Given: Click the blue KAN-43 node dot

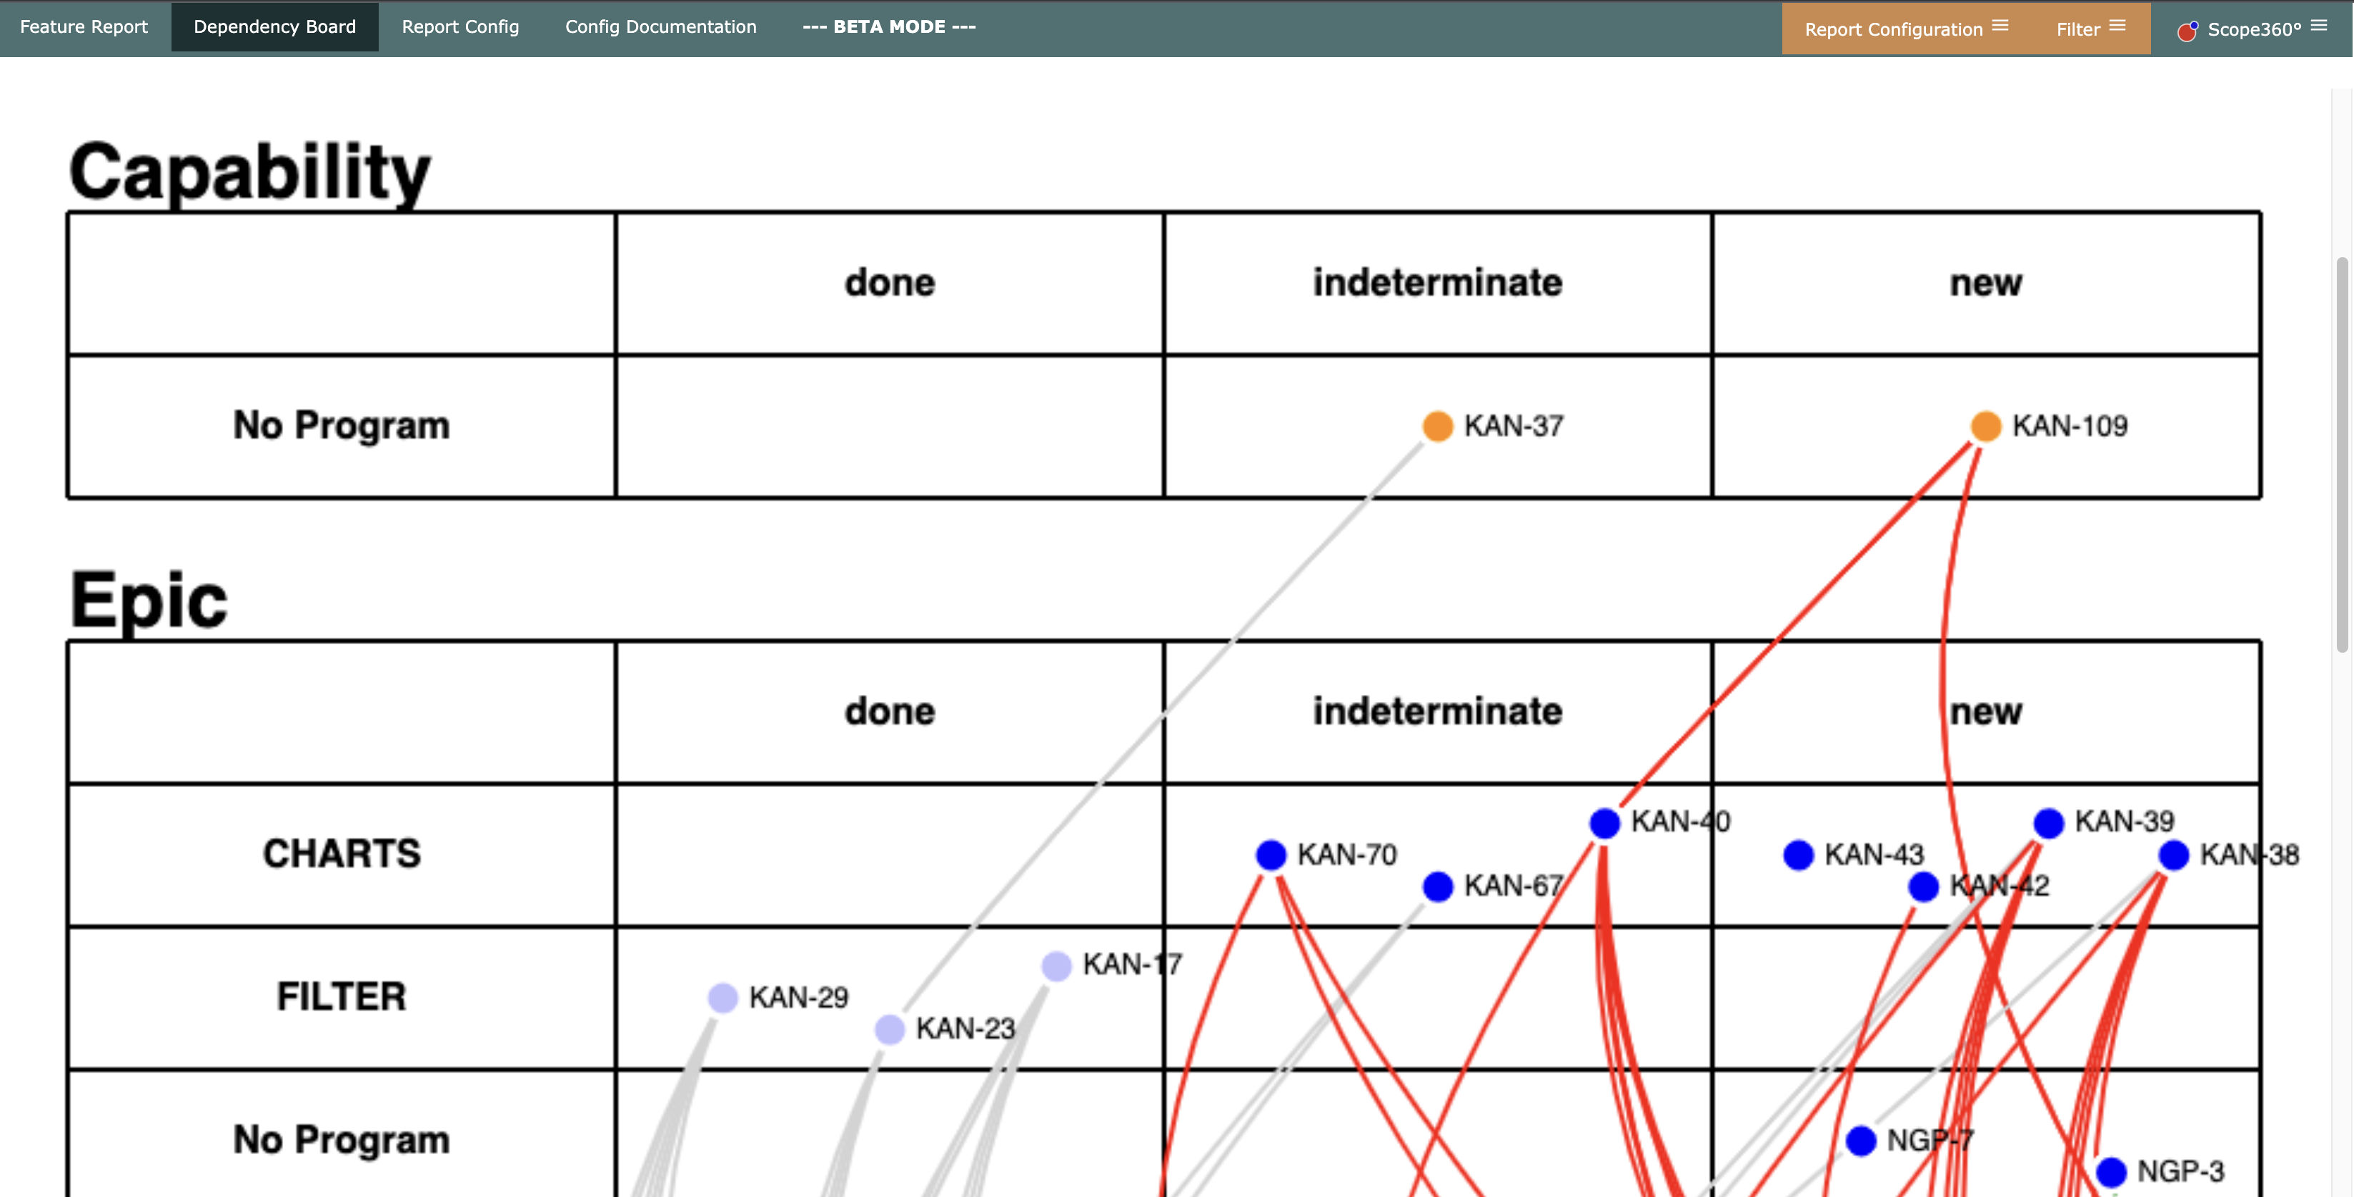Looking at the screenshot, I should coord(1799,855).
